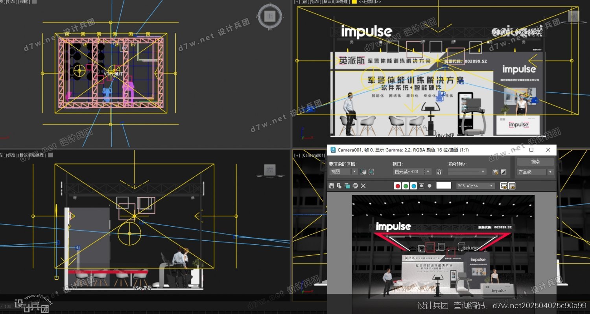Clear the rendered frame with X icon
Screen dimensions: 590x314
click(363, 186)
